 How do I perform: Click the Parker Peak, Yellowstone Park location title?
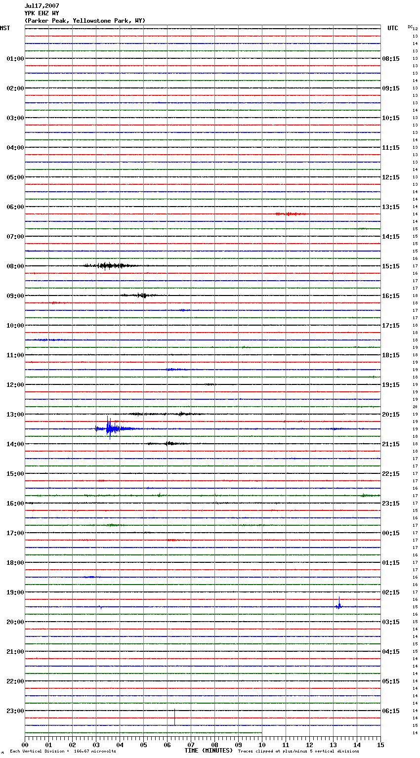coord(85,21)
